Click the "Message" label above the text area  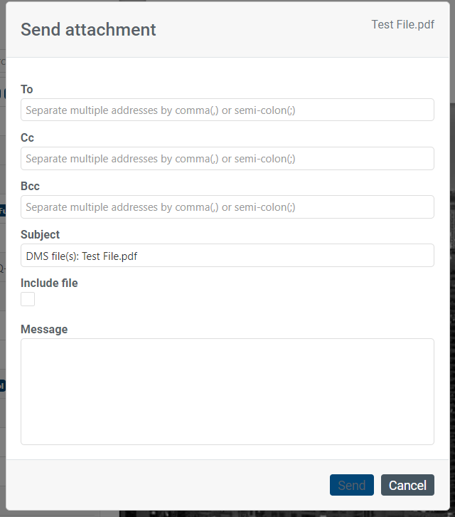[x=44, y=329]
